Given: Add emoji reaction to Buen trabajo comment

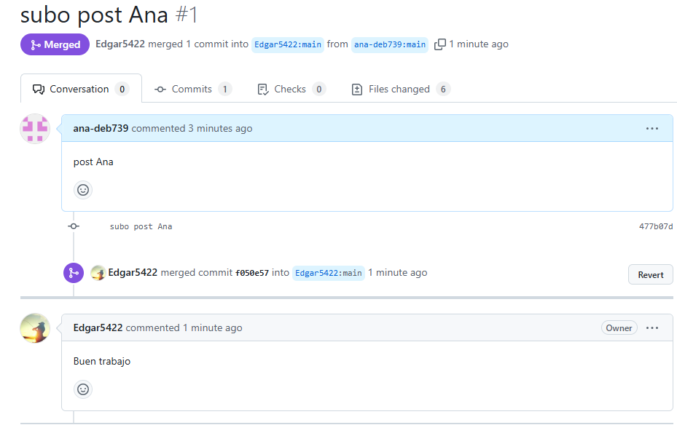Looking at the screenshot, I should pos(83,389).
